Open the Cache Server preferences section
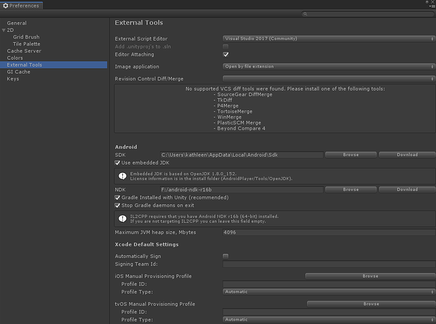 tap(23, 51)
